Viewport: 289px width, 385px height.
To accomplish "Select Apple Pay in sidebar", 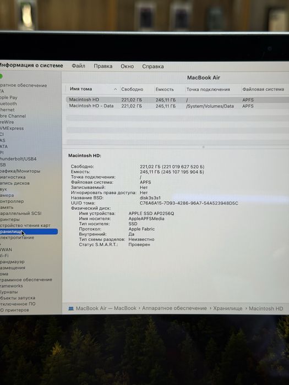I will coord(9,97).
